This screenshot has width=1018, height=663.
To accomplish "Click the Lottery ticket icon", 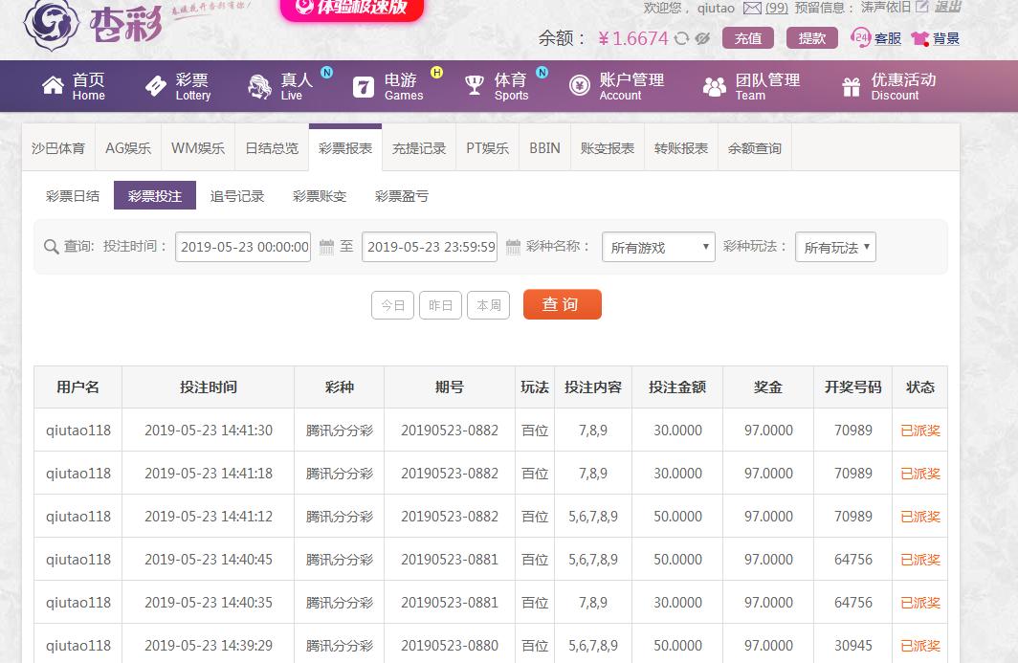I will (156, 86).
